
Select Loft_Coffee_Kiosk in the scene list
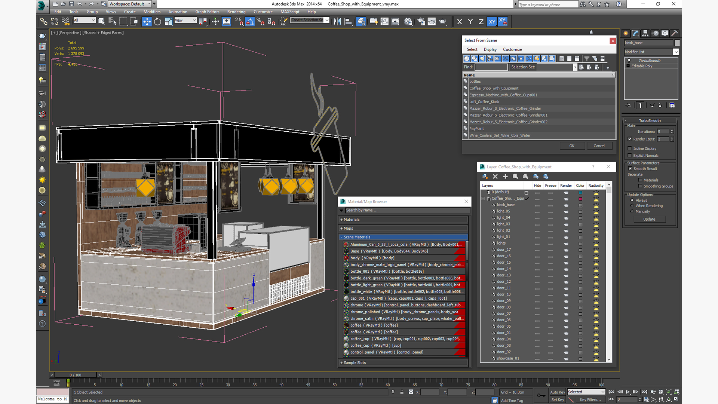click(484, 102)
